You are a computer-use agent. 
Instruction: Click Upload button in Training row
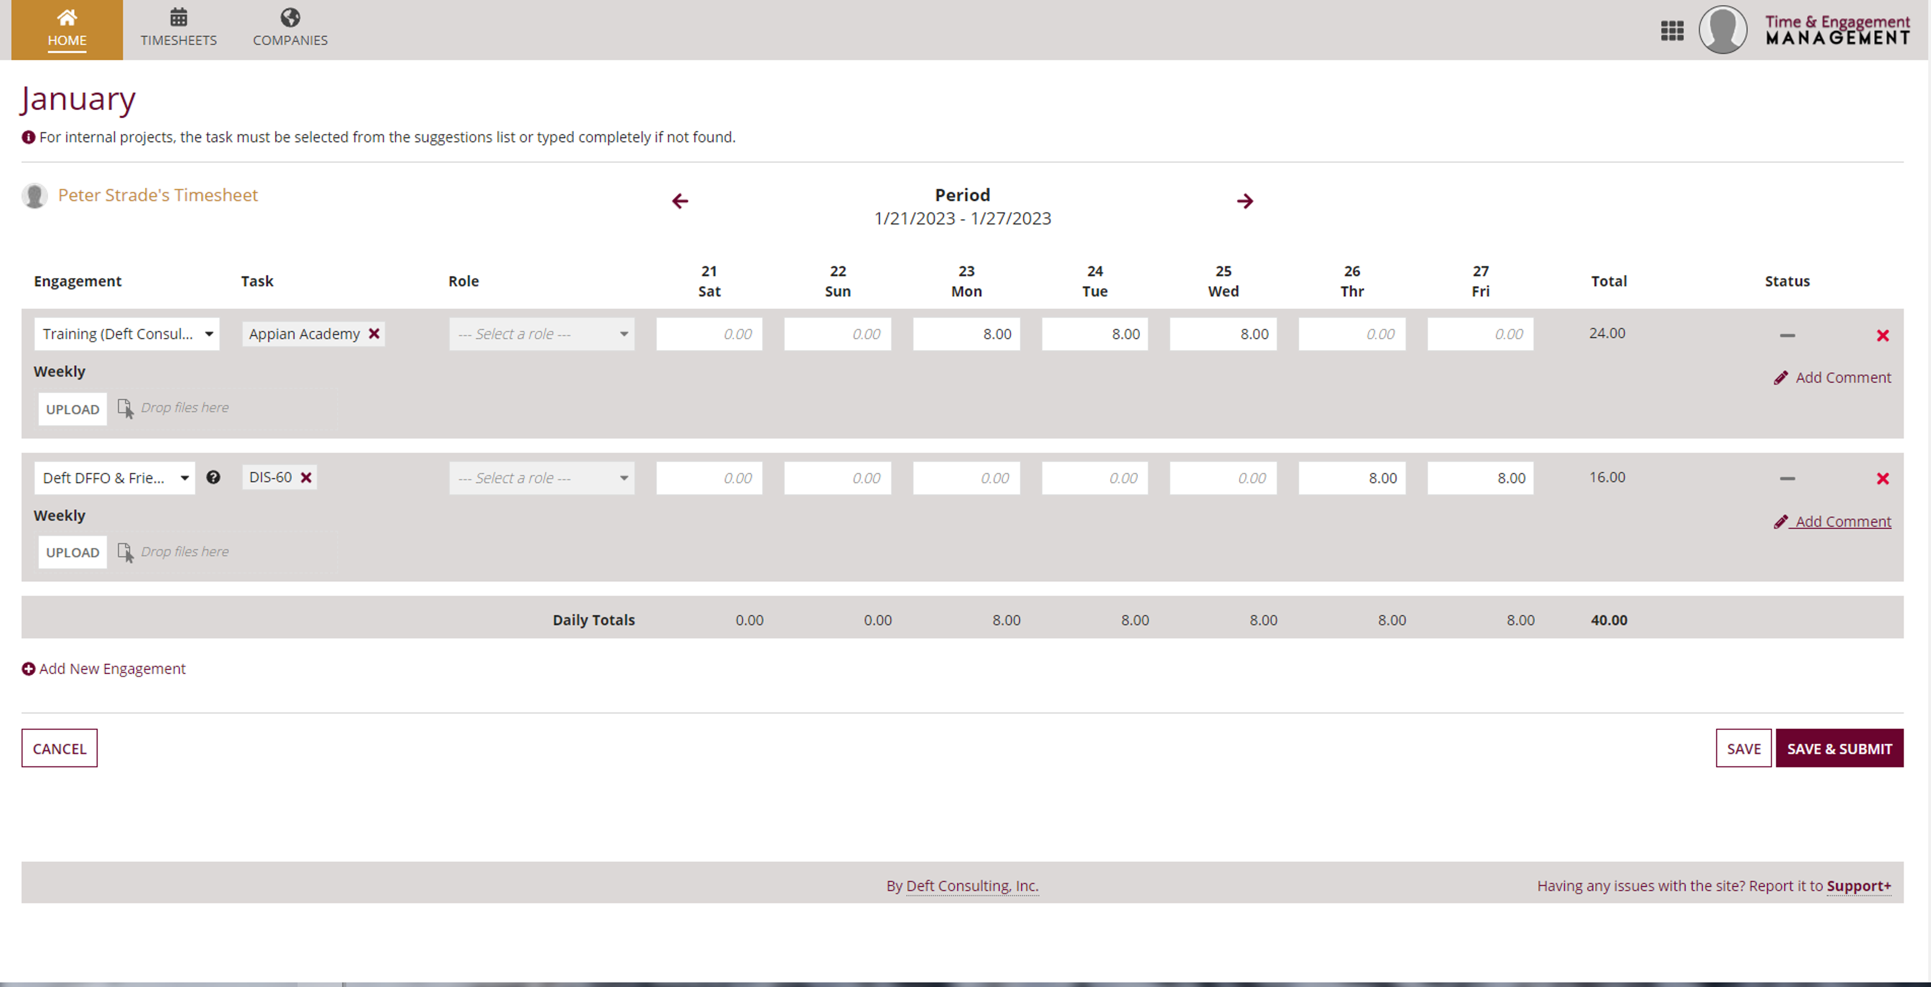click(73, 409)
